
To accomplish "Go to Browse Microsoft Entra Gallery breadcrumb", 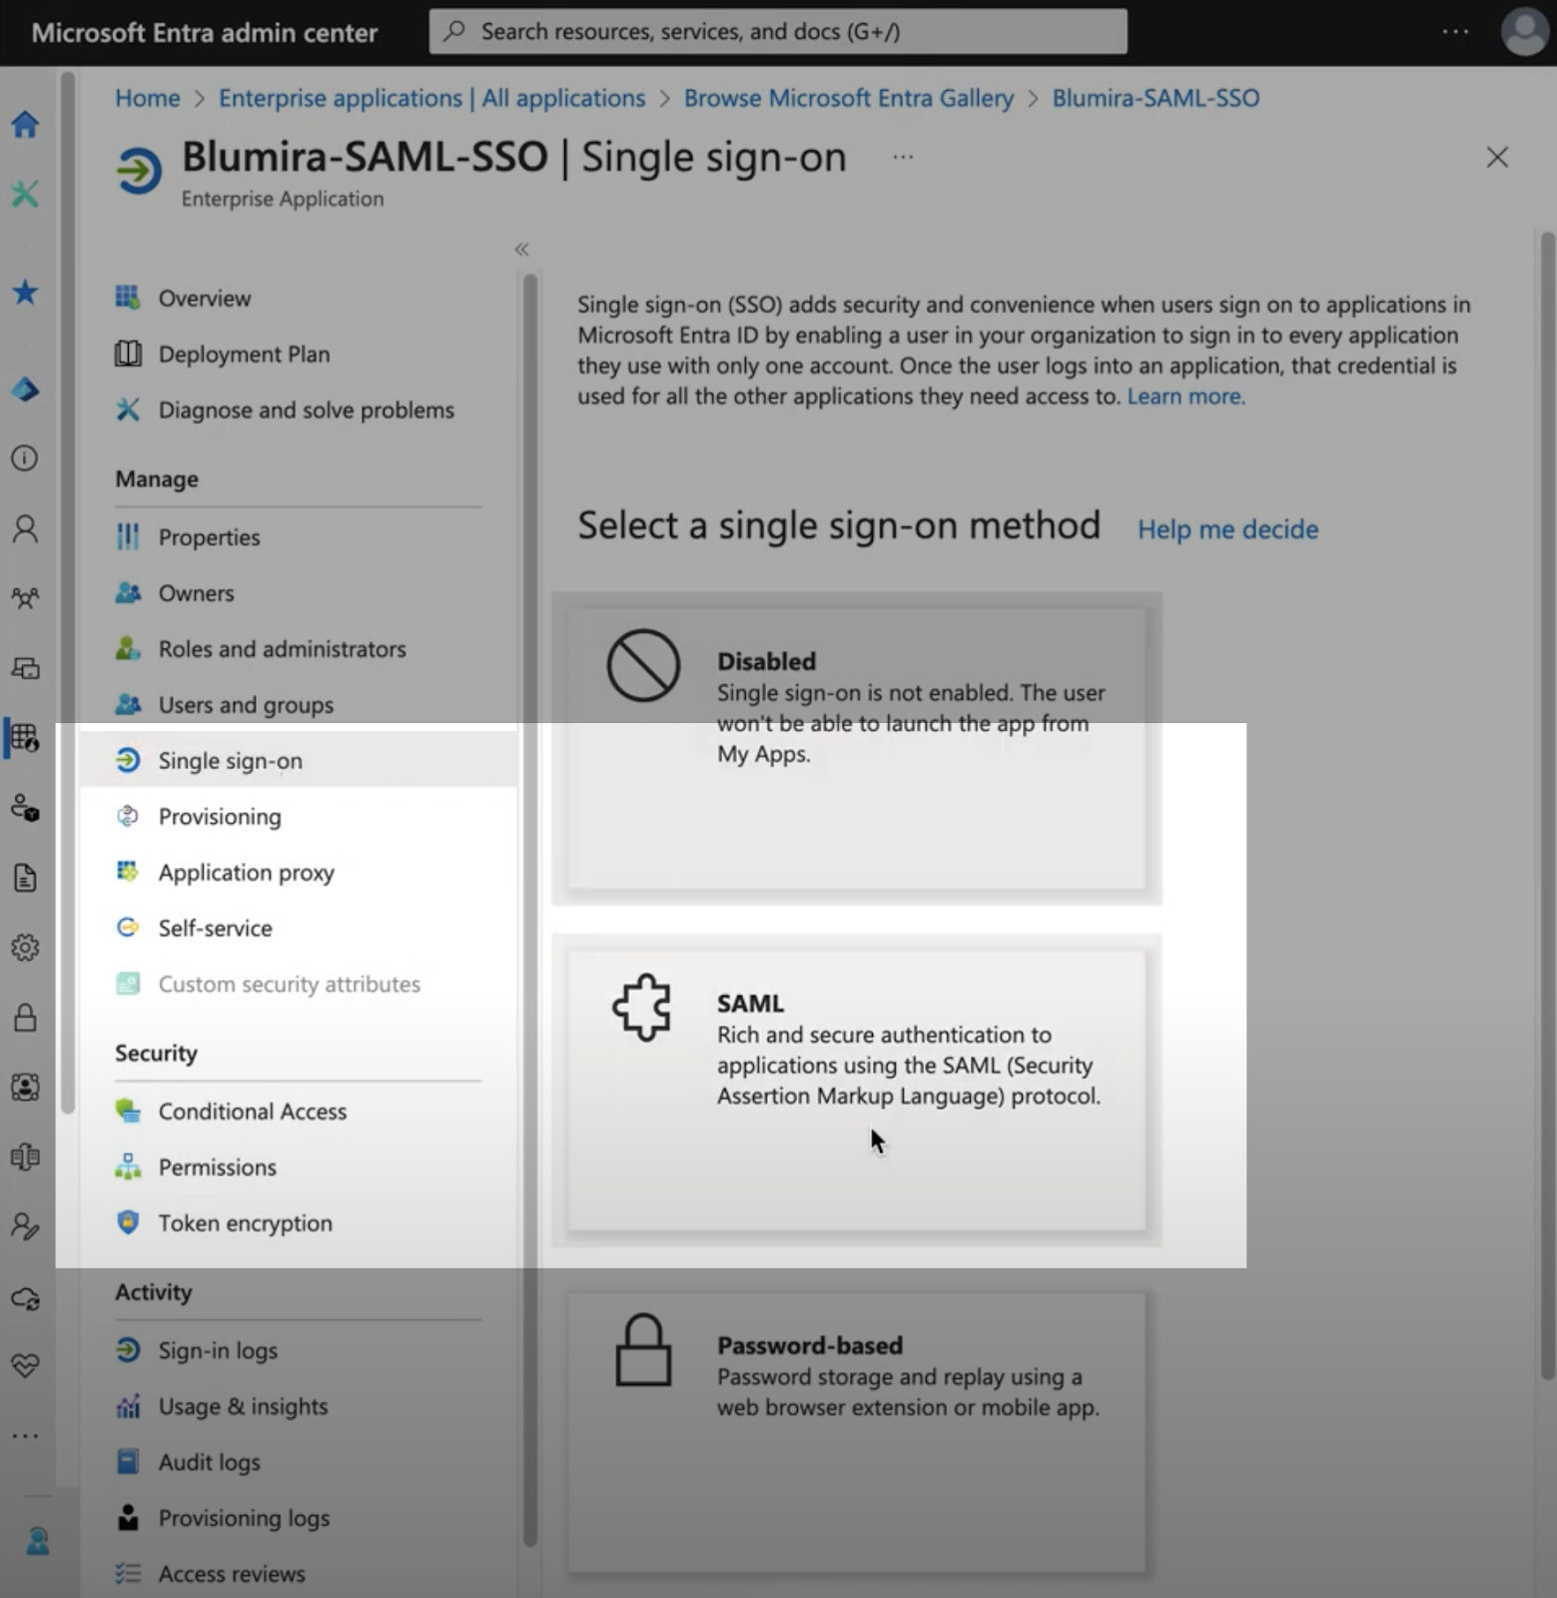I will pyautogui.click(x=849, y=98).
